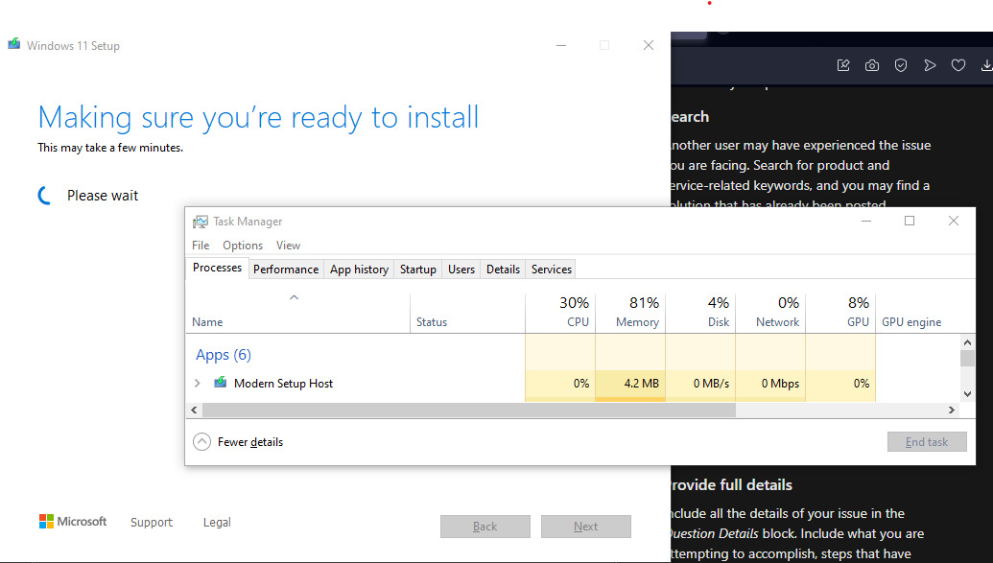The height and width of the screenshot is (563, 993).
Task: Click the shield icon in browser toolbar
Action: [x=901, y=65]
